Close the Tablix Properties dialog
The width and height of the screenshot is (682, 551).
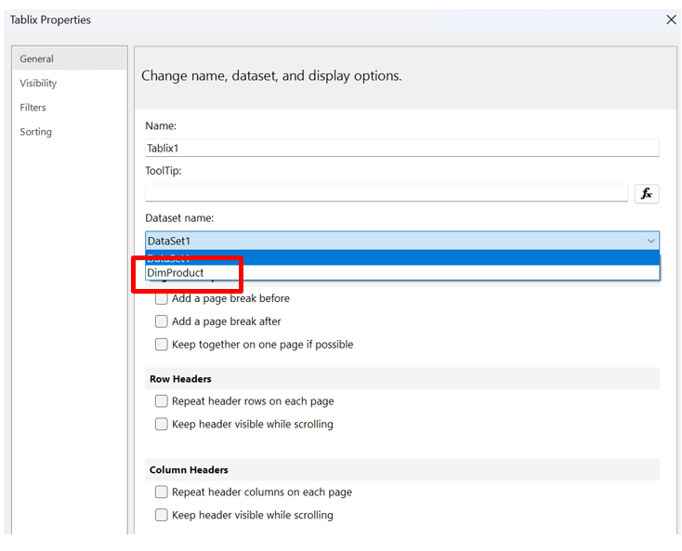[671, 20]
